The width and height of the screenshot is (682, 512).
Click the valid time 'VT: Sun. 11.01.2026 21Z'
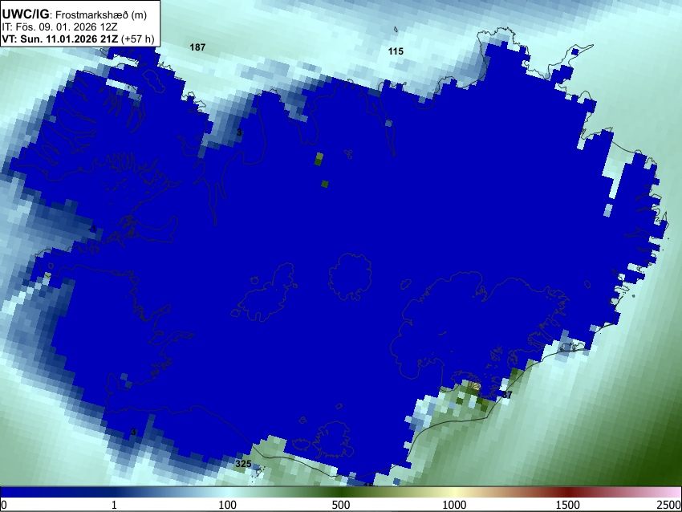(x=59, y=39)
